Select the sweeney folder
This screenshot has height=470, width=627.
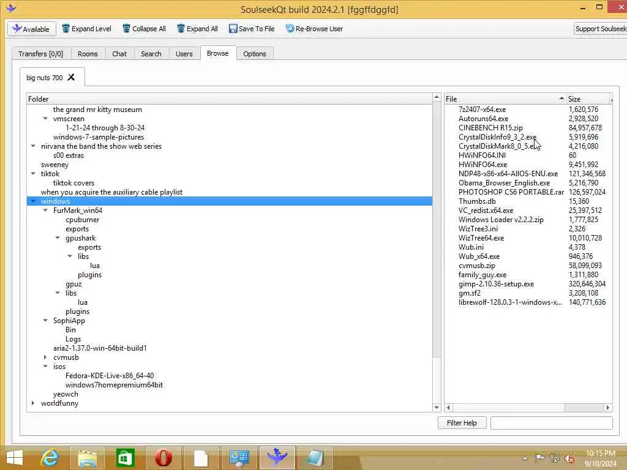coord(54,165)
